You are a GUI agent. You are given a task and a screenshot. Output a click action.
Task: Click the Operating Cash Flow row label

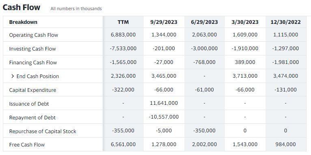coord(34,35)
